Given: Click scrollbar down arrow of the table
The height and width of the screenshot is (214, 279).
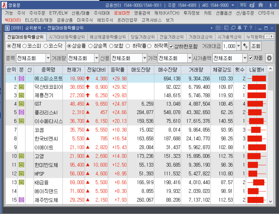Looking at the screenshot, I should pos(270,202).
